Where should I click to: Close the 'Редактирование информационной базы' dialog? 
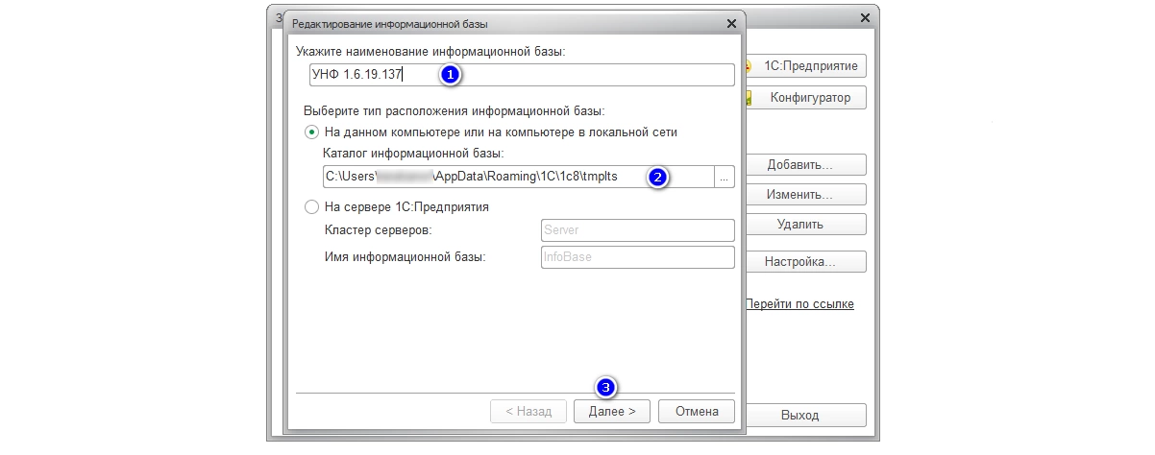[731, 22]
